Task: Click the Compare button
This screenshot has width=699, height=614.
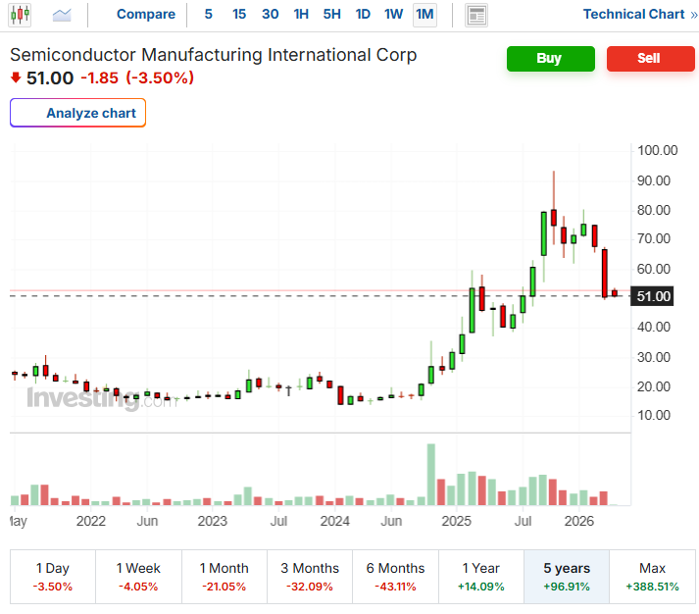Action: click(x=146, y=15)
